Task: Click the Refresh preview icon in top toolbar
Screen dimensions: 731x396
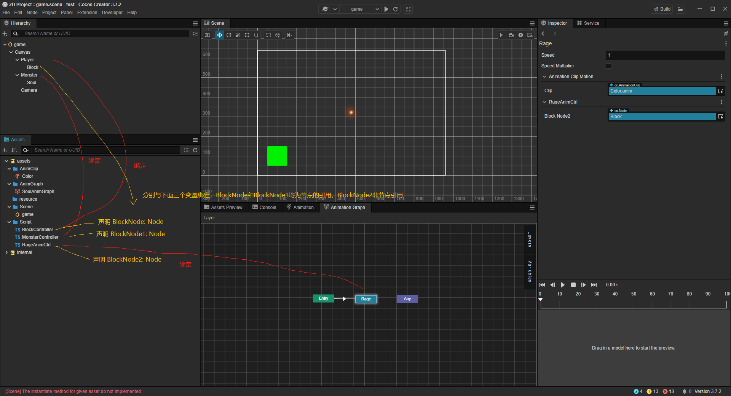Action: [396, 9]
